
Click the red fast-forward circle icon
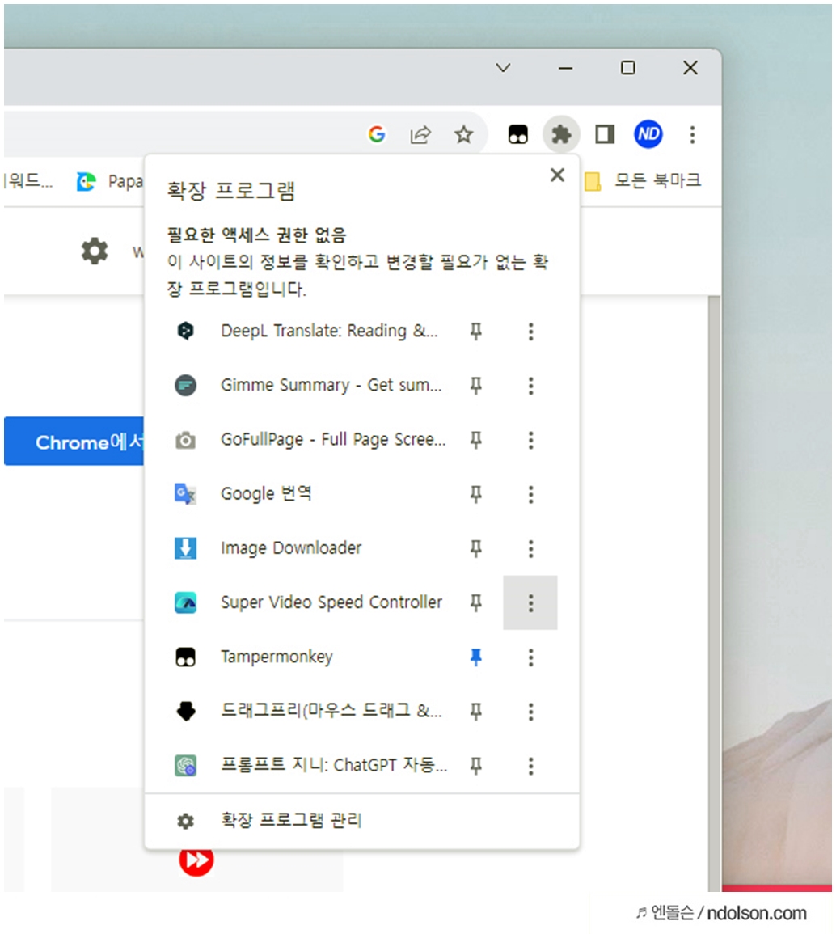click(x=196, y=860)
